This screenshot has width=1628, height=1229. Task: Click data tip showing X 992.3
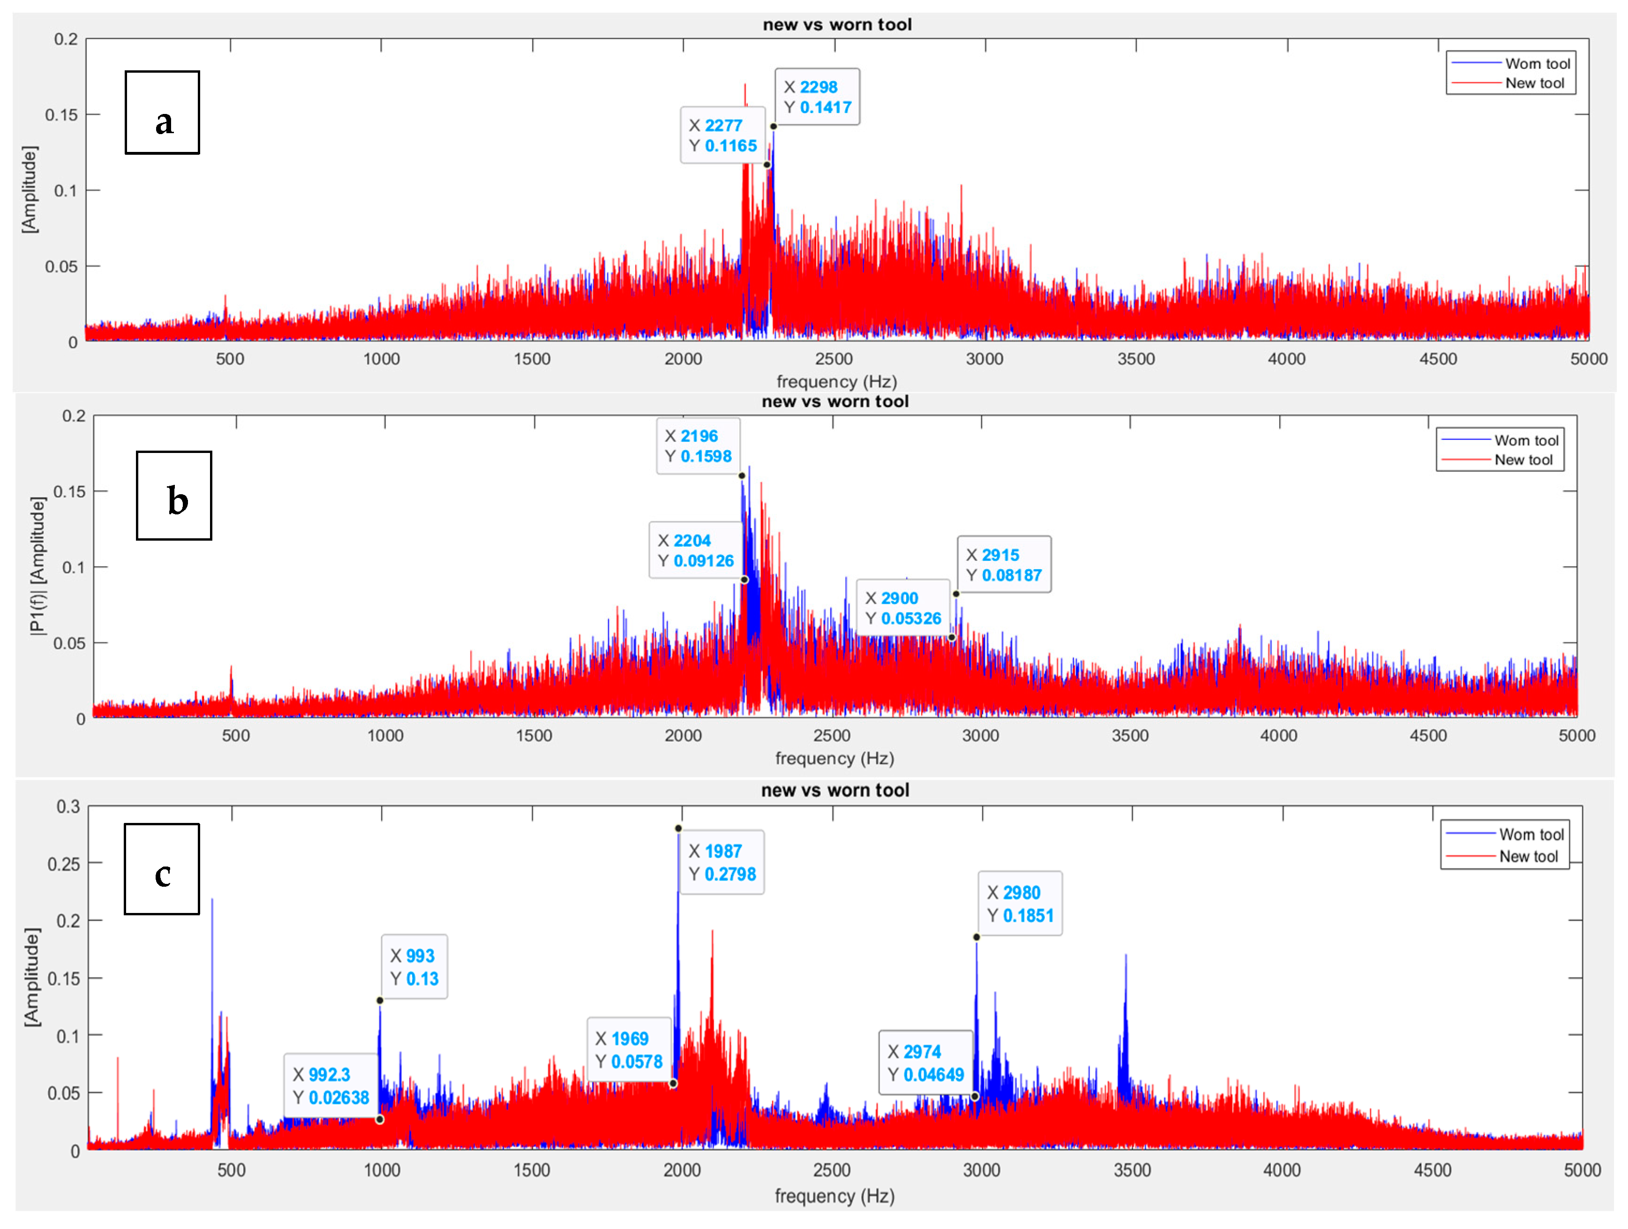click(x=330, y=1086)
